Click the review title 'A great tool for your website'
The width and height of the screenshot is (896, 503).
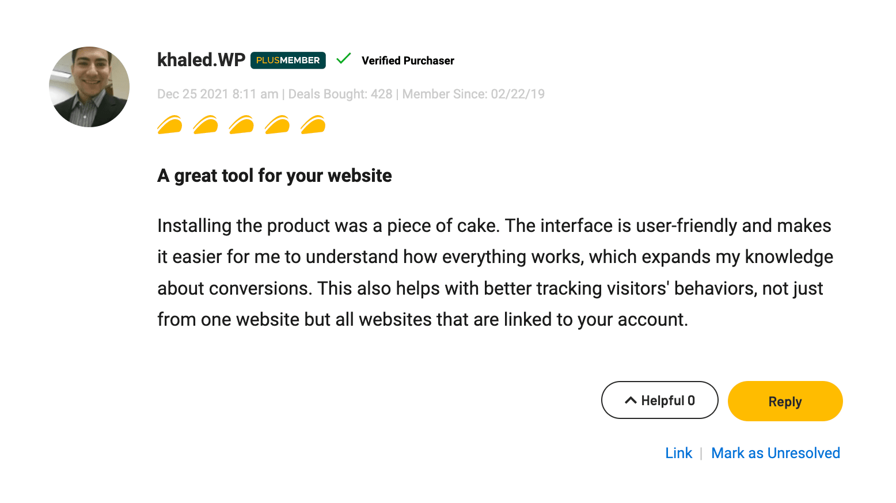(274, 176)
